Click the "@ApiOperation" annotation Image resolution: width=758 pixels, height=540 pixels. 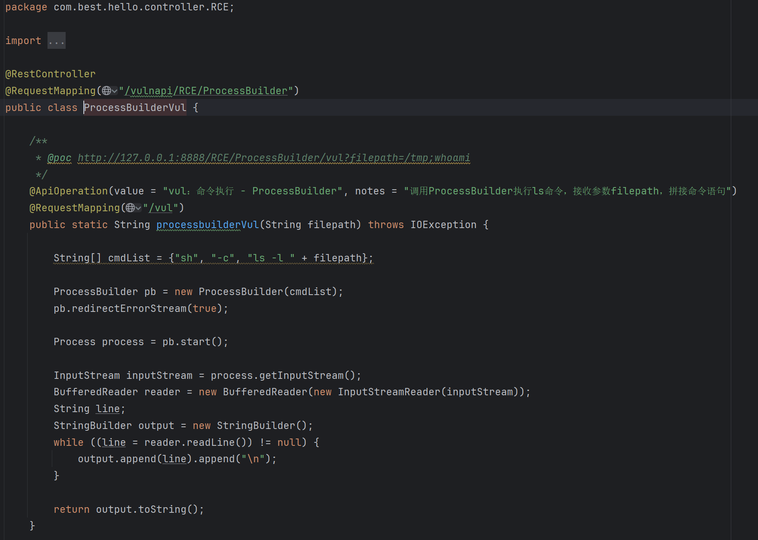pyautogui.click(x=69, y=191)
